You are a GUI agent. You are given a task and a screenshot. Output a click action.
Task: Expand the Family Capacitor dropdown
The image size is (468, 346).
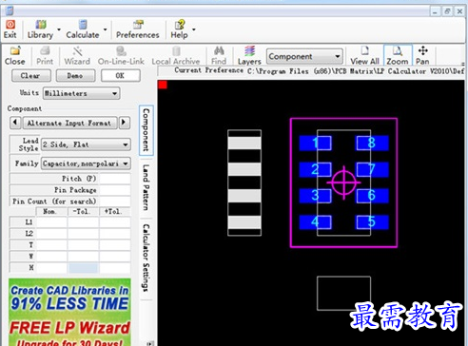(86, 163)
